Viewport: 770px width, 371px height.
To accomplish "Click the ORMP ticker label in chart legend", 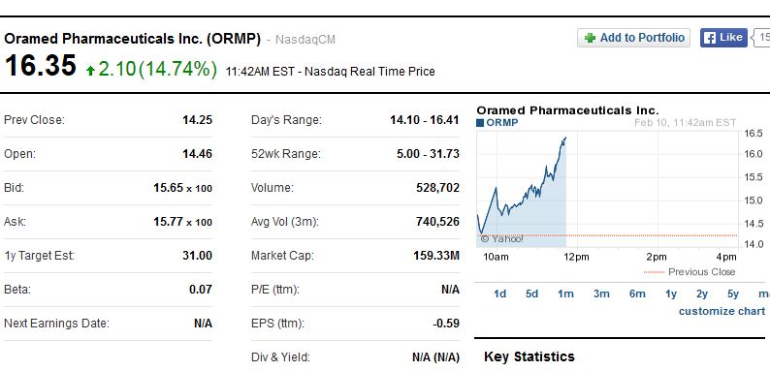I will point(502,123).
